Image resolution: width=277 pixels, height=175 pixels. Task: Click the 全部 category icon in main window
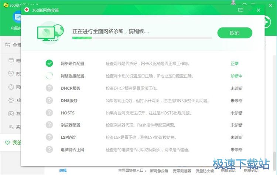(8, 45)
